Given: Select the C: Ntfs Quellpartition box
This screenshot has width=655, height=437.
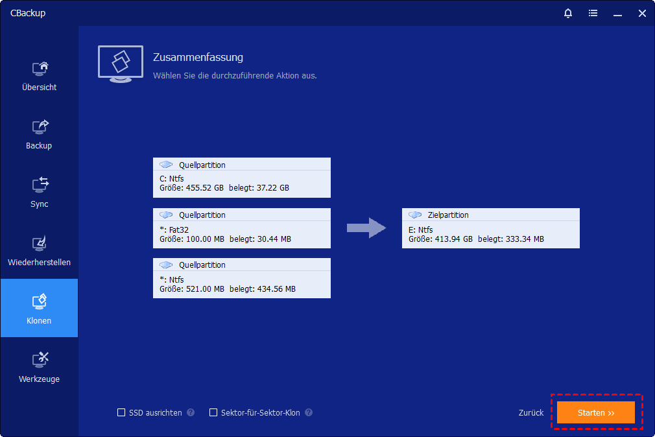Looking at the screenshot, I should pyautogui.click(x=241, y=178).
